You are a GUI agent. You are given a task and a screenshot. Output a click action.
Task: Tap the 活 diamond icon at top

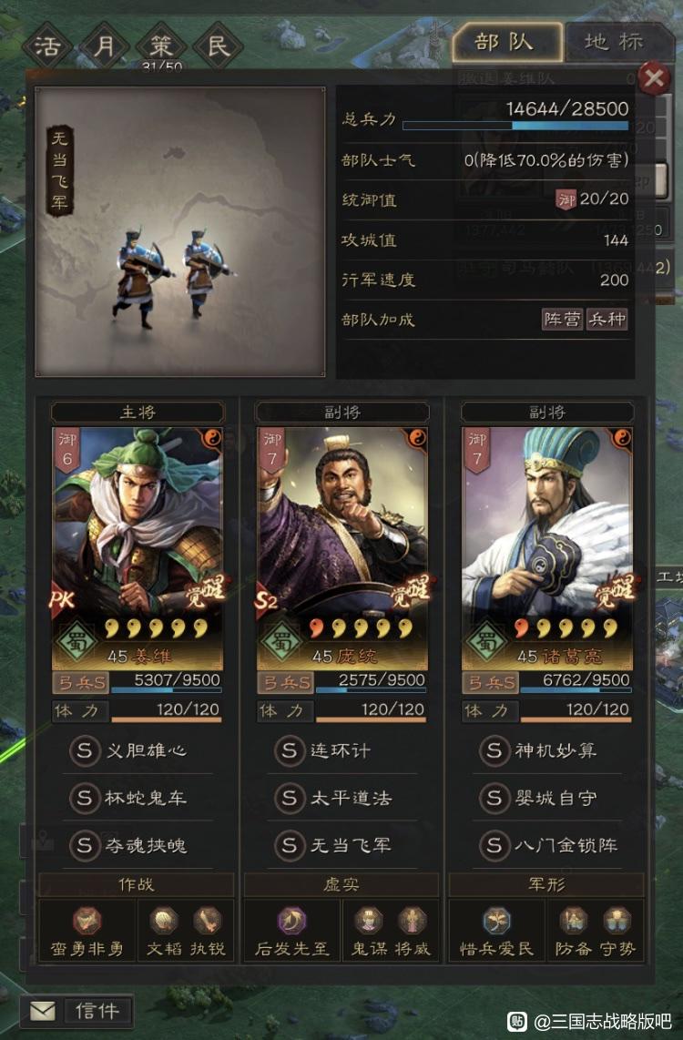coord(47,46)
